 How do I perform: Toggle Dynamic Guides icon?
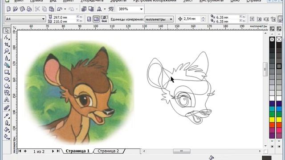tap(273, 19)
